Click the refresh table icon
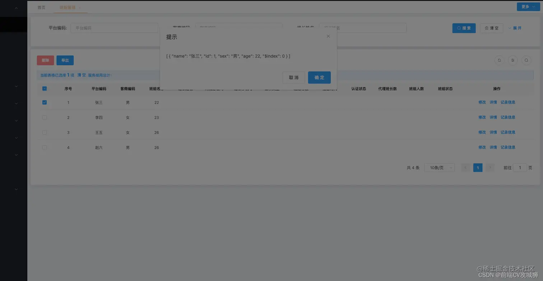 (499, 60)
